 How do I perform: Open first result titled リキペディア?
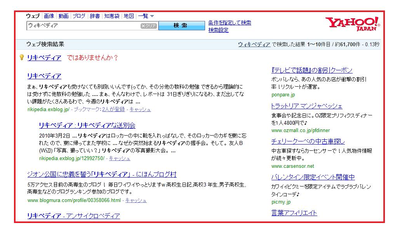tap(44, 76)
